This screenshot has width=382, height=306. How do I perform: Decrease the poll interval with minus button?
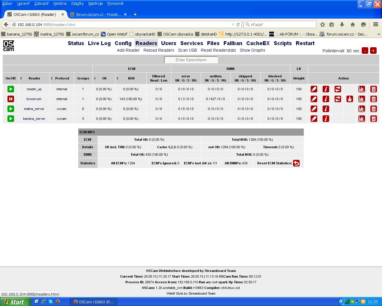[x=365, y=51]
